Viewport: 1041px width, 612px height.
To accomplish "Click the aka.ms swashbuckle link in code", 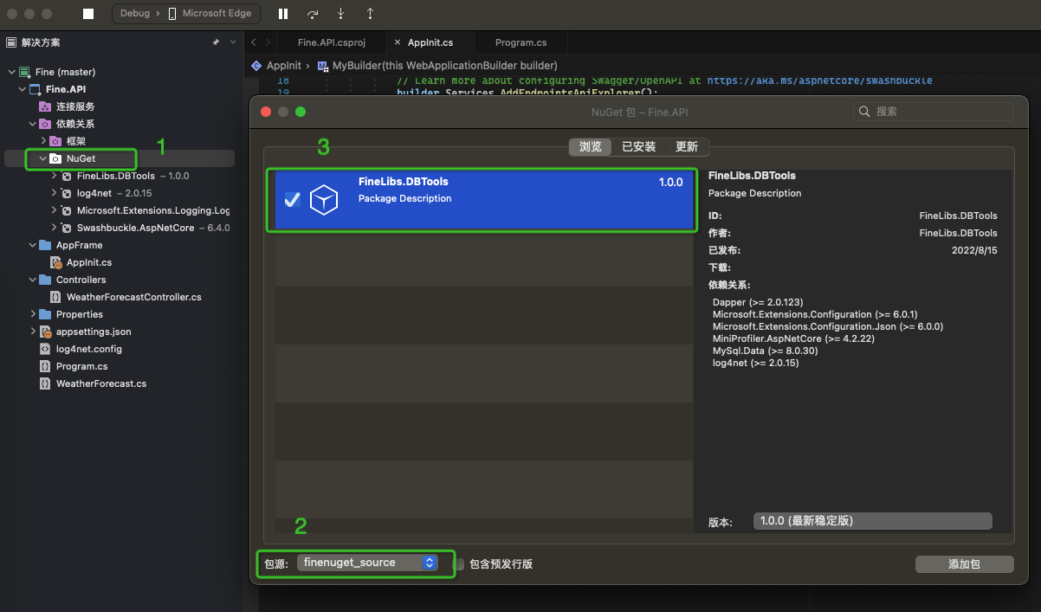I will tap(819, 80).
